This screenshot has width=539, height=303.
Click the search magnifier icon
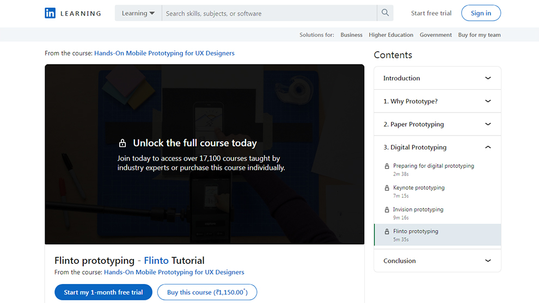(385, 13)
